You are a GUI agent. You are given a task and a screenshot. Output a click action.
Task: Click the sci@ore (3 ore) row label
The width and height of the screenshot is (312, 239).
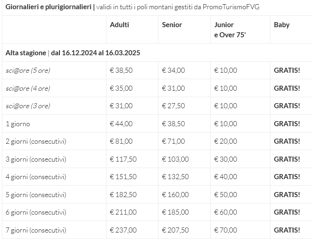tap(28, 106)
